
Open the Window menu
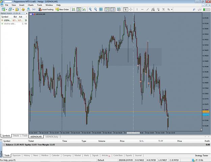click(x=49, y=5)
